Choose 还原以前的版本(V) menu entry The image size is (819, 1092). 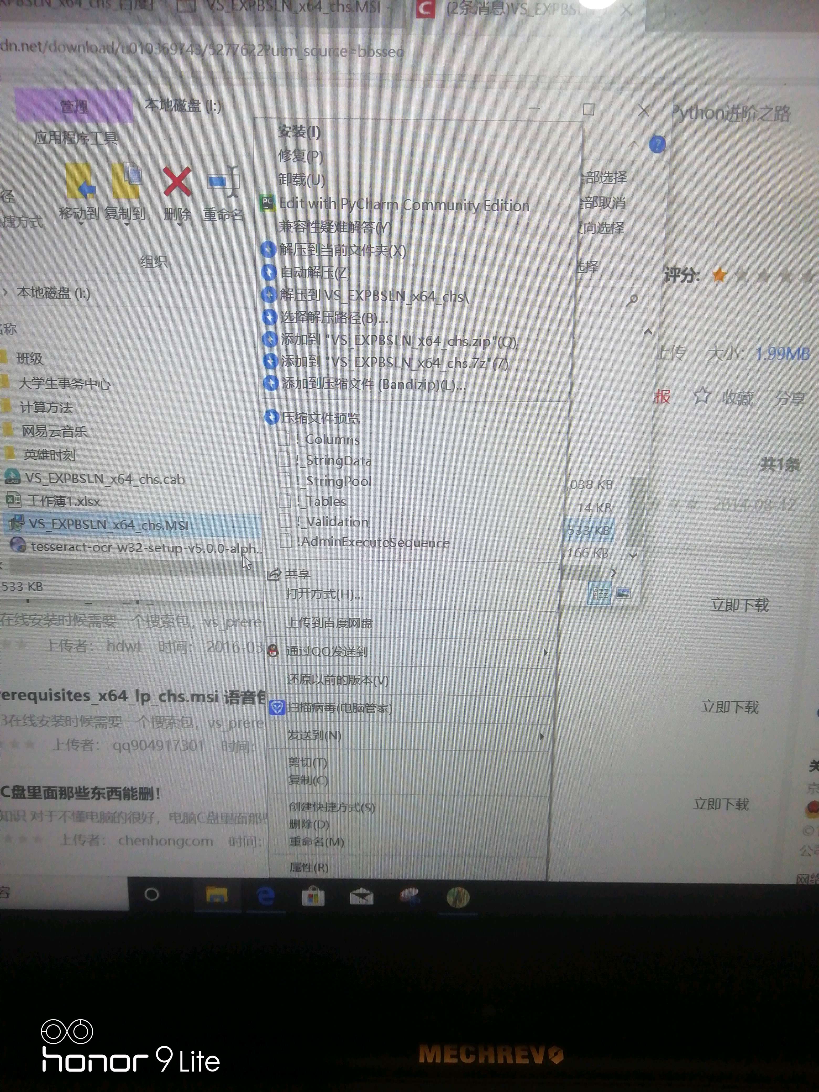pyautogui.click(x=338, y=680)
